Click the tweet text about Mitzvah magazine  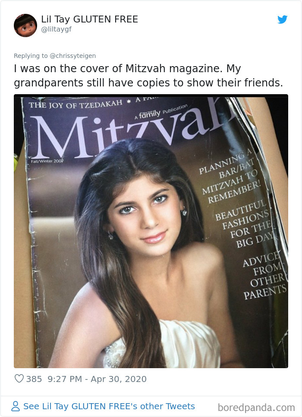[x=148, y=76]
